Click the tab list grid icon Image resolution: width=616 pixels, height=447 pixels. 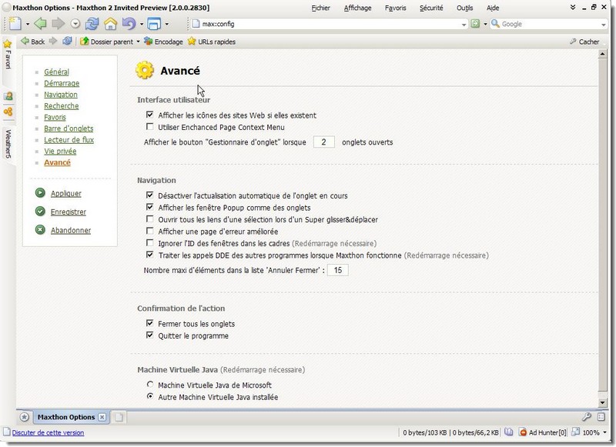(x=601, y=417)
